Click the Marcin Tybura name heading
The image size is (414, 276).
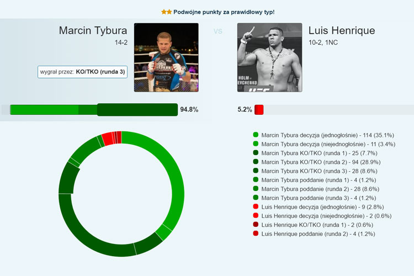[93, 30]
